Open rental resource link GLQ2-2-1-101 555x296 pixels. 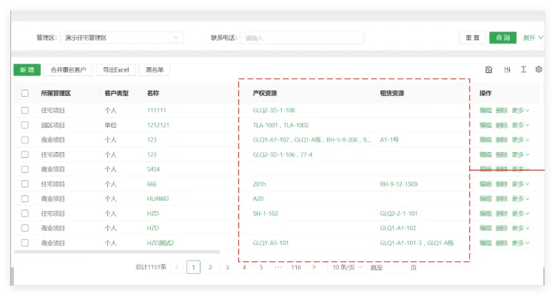(x=399, y=213)
